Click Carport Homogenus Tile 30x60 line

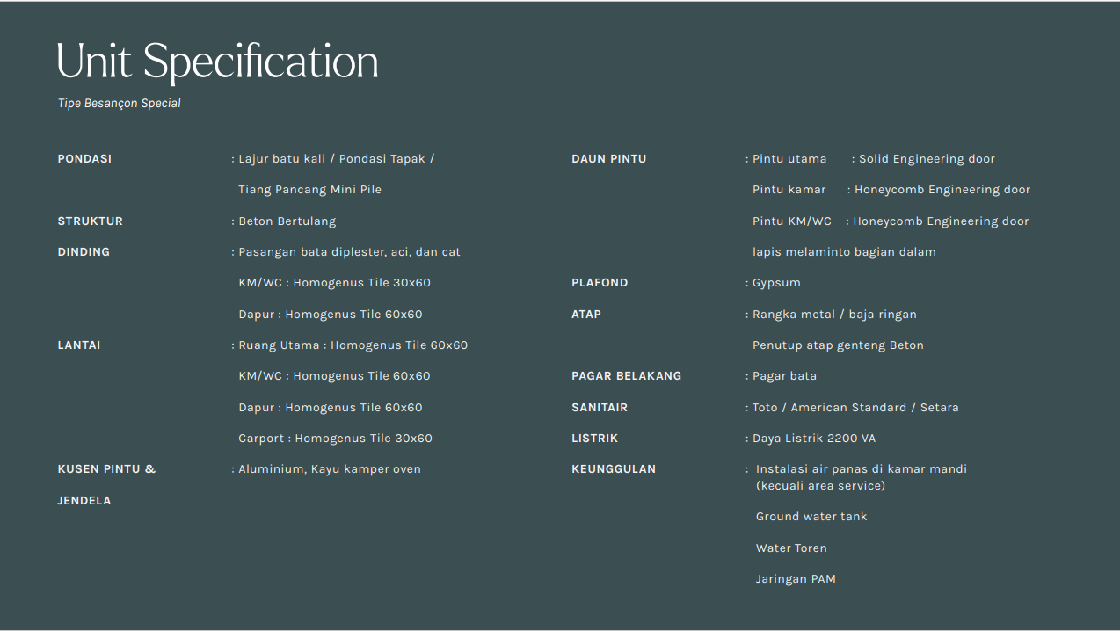pyautogui.click(x=335, y=439)
